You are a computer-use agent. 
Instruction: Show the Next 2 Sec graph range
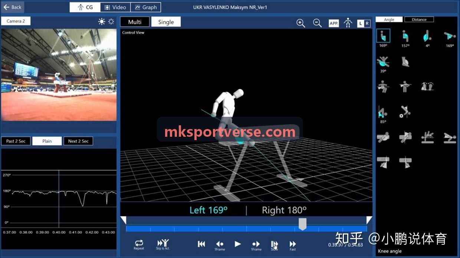click(x=78, y=141)
